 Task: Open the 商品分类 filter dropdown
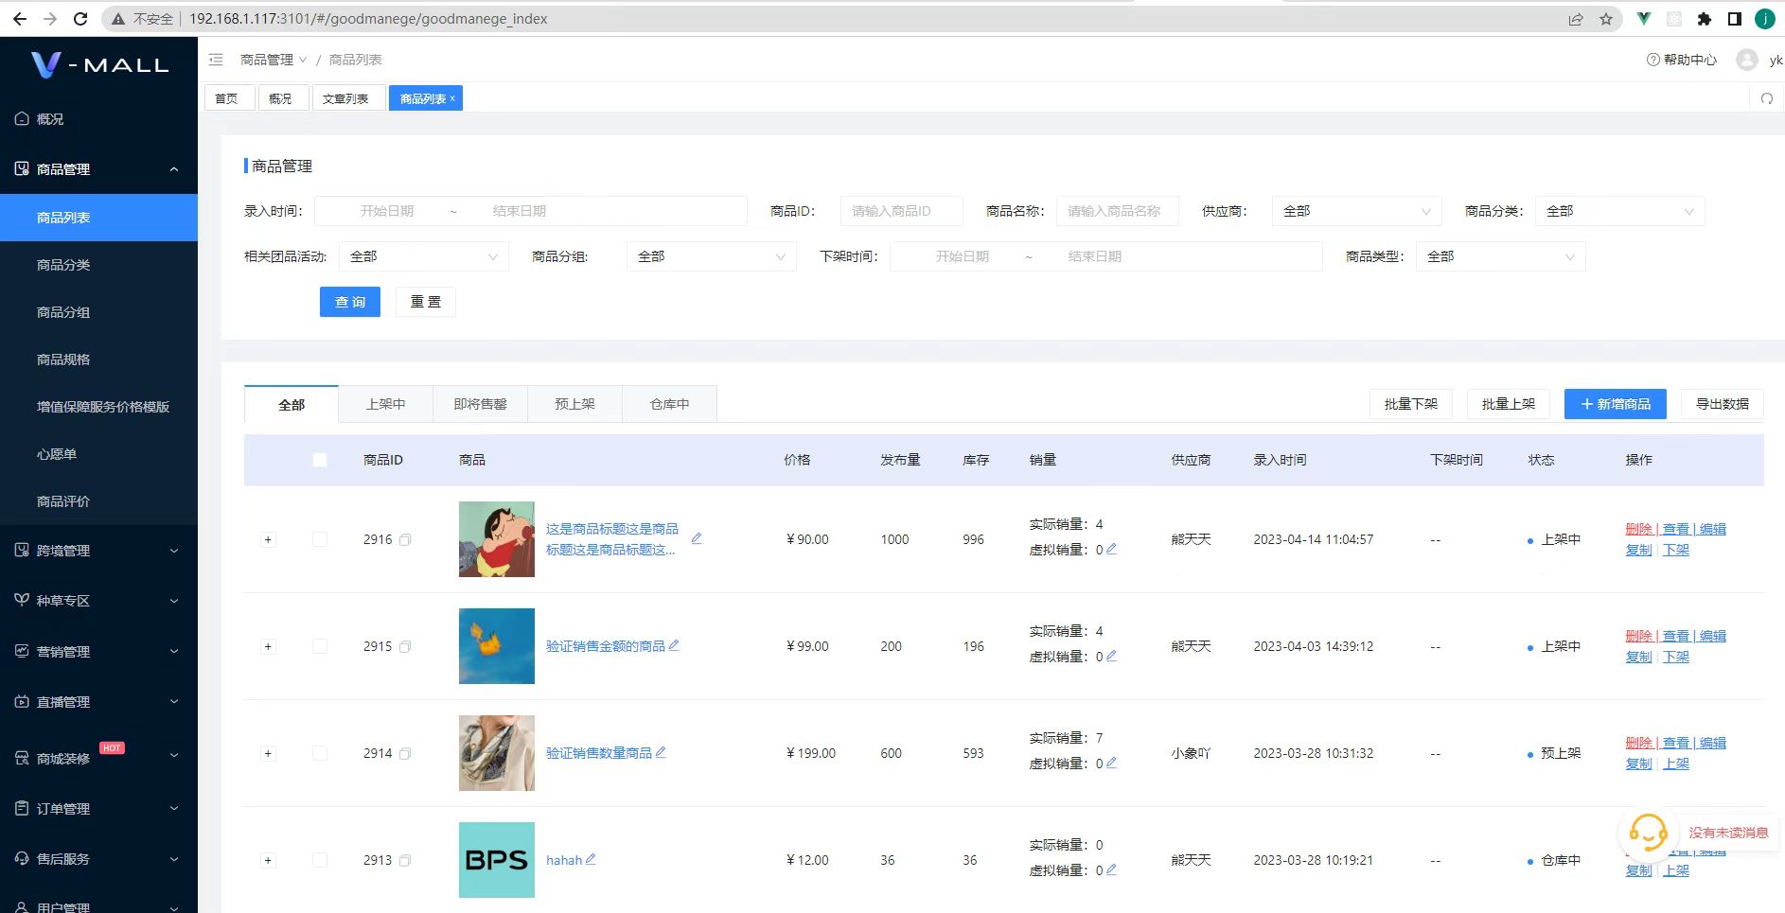[x=1619, y=211]
